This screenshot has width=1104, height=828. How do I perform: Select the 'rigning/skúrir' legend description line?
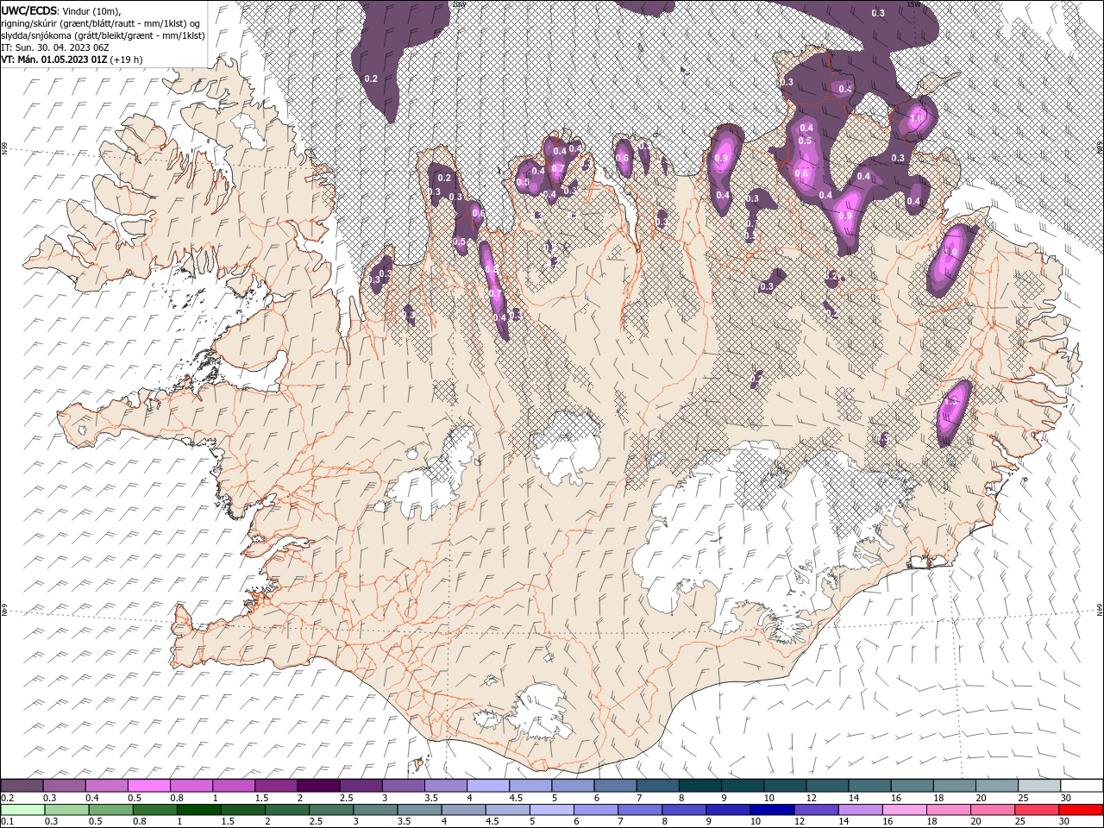pos(102,22)
